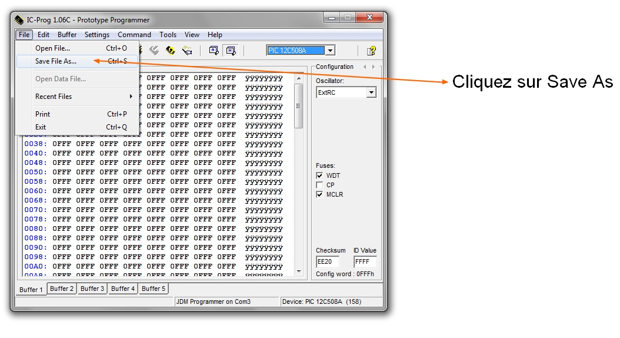Select address label 0070:
The width and height of the screenshot is (620, 338).
35,210
